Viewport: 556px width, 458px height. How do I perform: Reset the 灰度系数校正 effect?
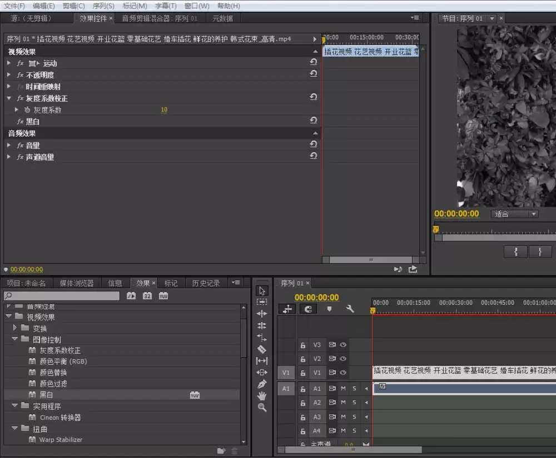(314, 98)
